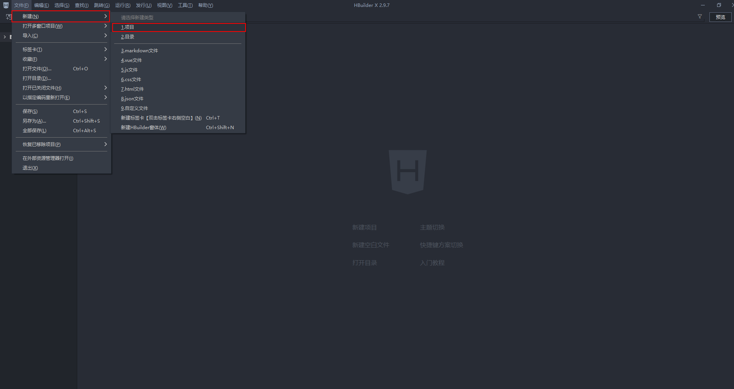This screenshot has width=734, height=389.
Task: Open the 入门教程 tutorial link
Action: click(x=432, y=263)
